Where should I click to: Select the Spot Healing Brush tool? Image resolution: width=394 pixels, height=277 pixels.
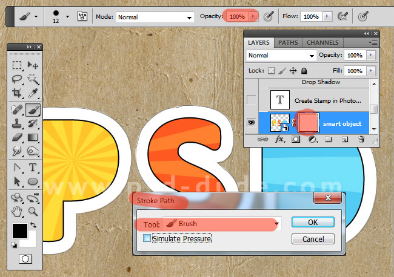(x=17, y=109)
